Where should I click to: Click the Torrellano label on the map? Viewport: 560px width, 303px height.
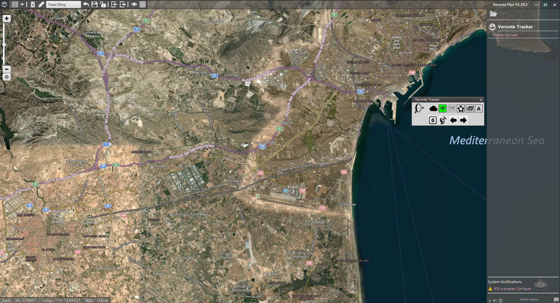pyautogui.click(x=235, y=181)
